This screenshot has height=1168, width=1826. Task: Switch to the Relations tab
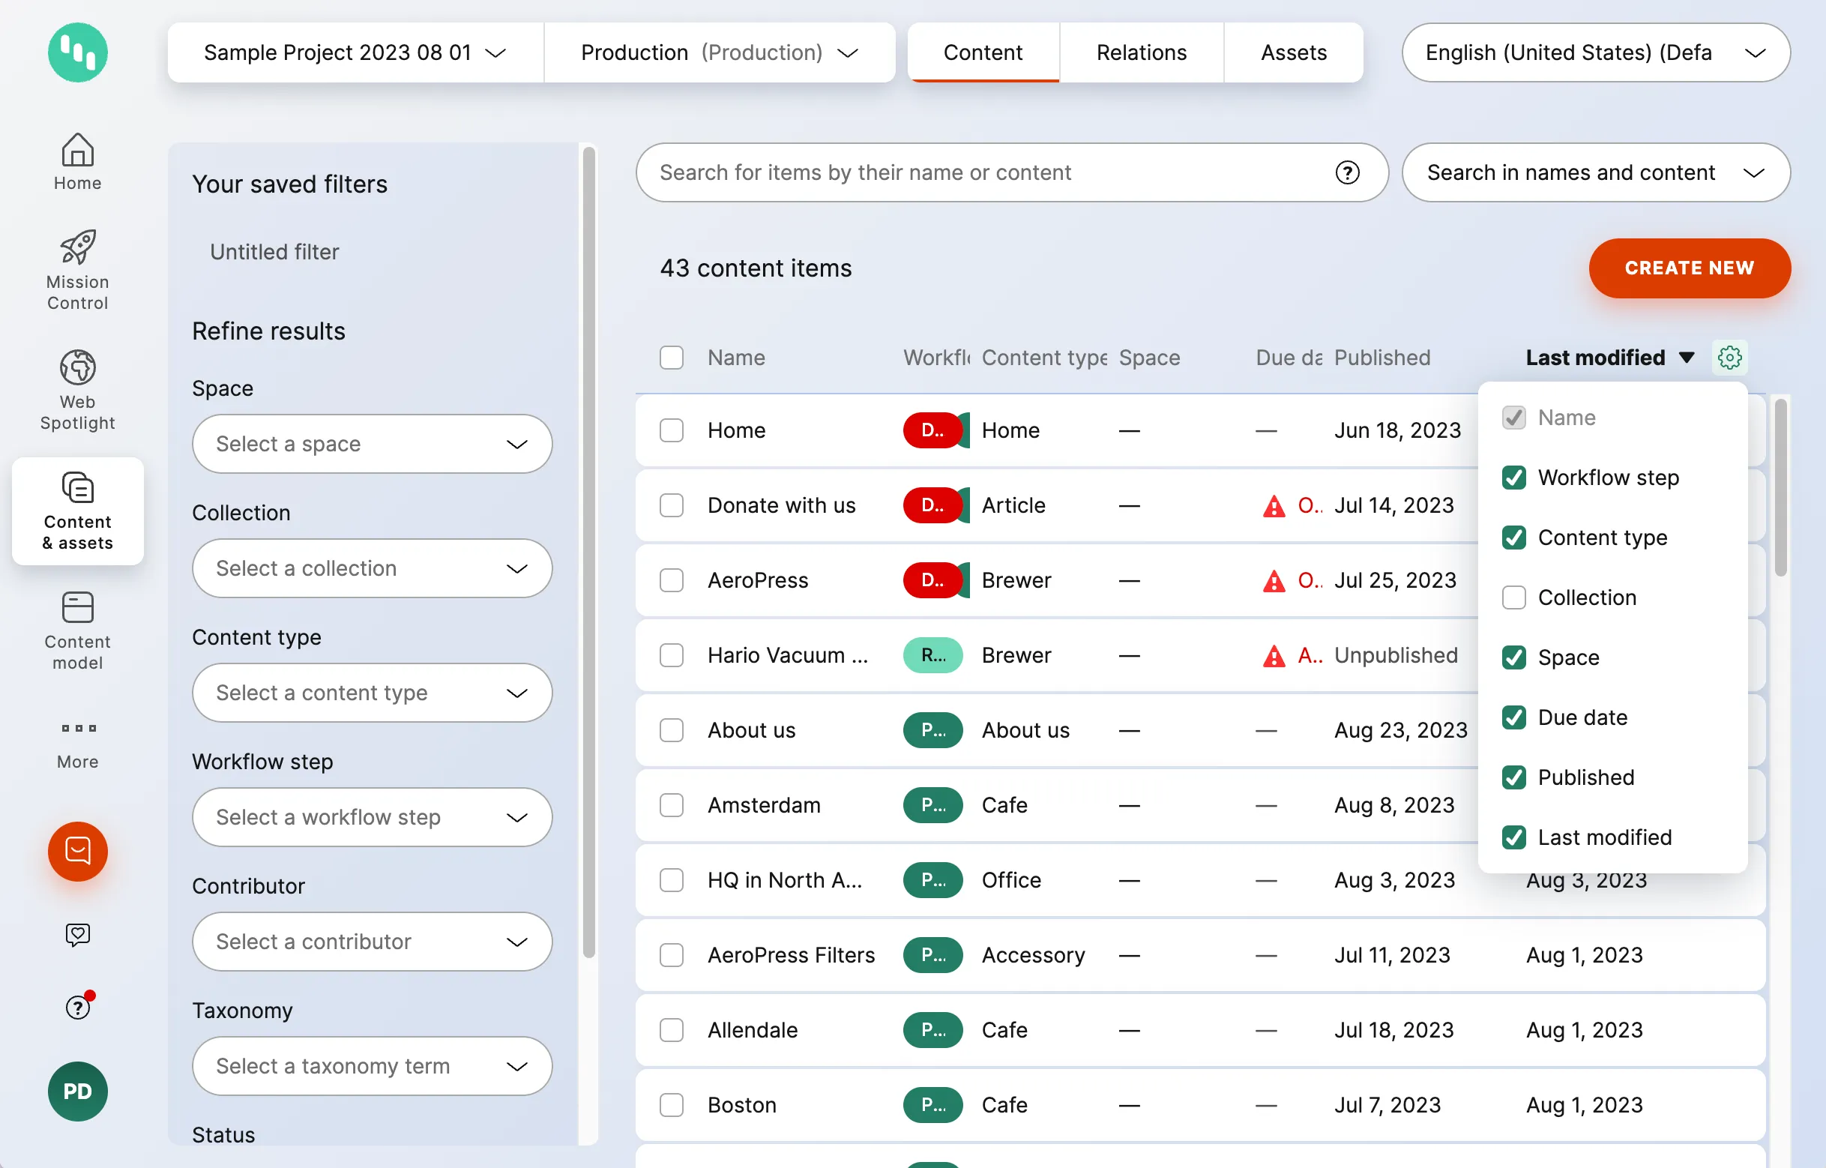coord(1140,52)
